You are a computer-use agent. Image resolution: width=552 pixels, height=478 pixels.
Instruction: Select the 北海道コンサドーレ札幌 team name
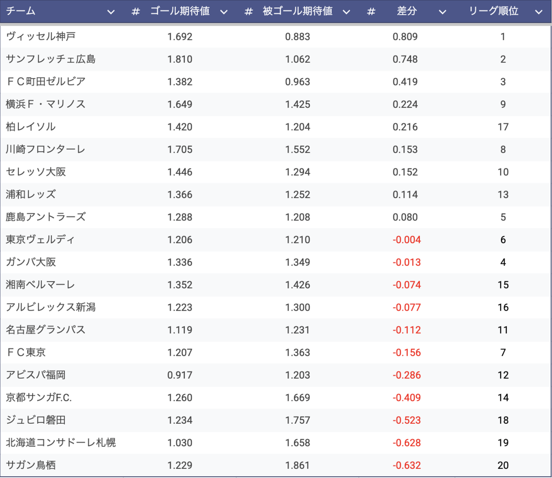click(x=61, y=442)
